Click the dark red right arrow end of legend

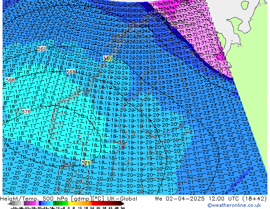pyautogui.click(x=122, y=204)
